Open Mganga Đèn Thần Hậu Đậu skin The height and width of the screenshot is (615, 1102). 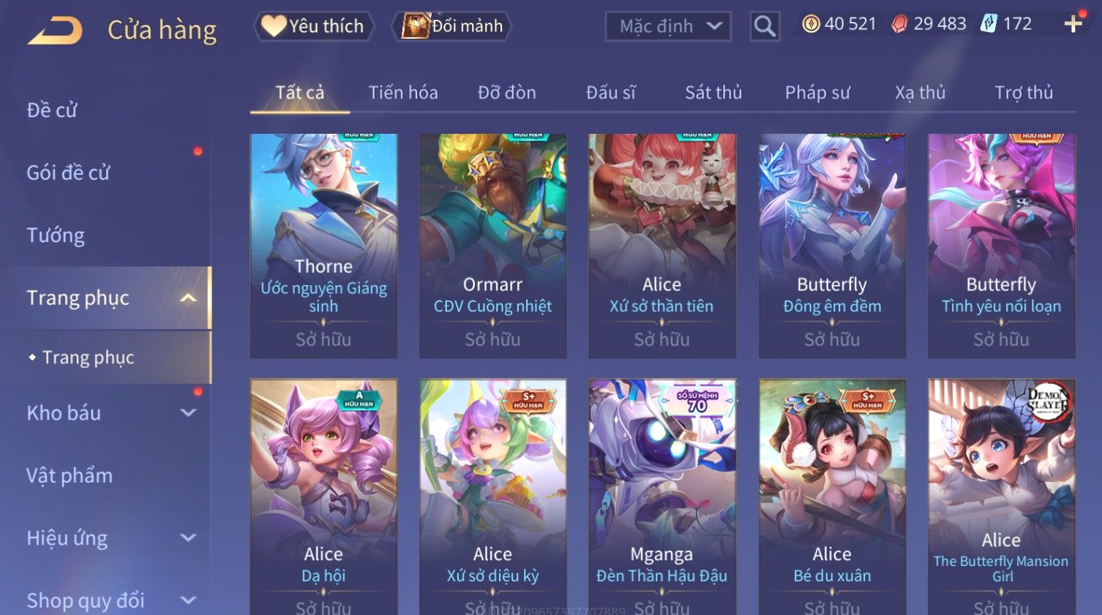tap(661, 497)
